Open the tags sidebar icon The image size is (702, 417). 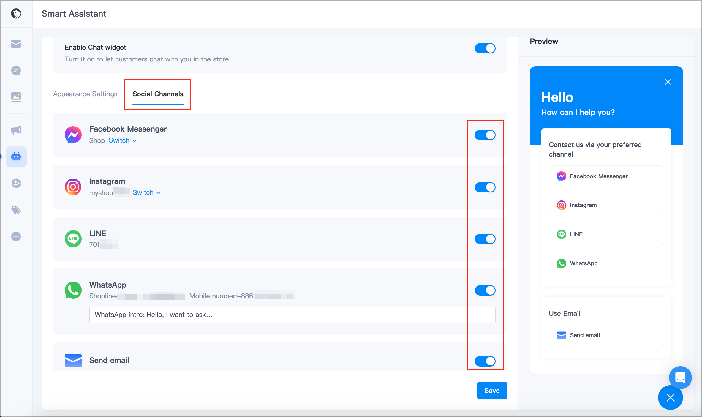(16, 209)
